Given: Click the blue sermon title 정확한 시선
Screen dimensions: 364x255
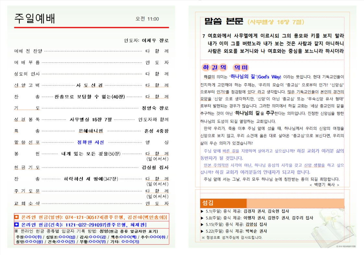Looking at the screenshot, I should [x=91, y=142].
